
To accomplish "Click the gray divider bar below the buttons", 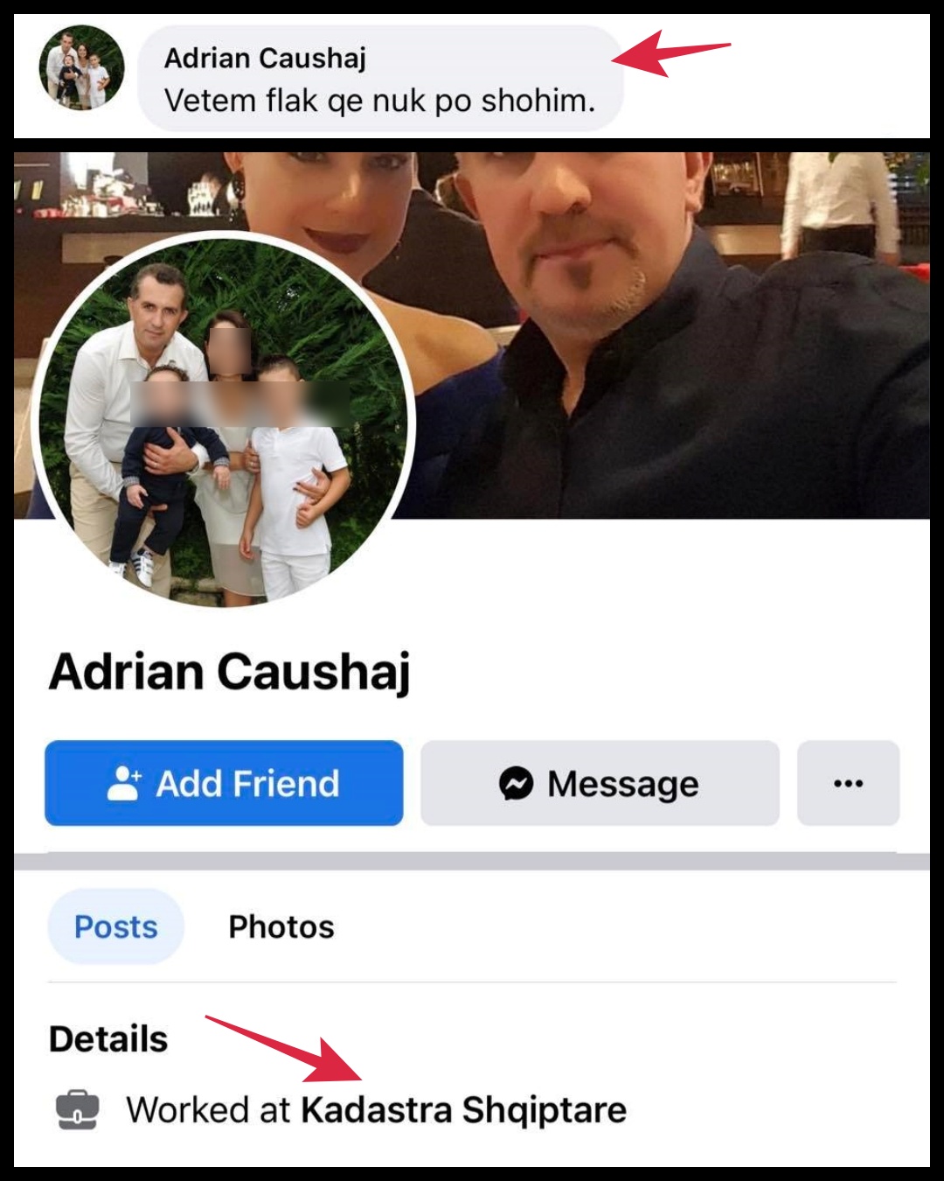I will [x=472, y=861].
